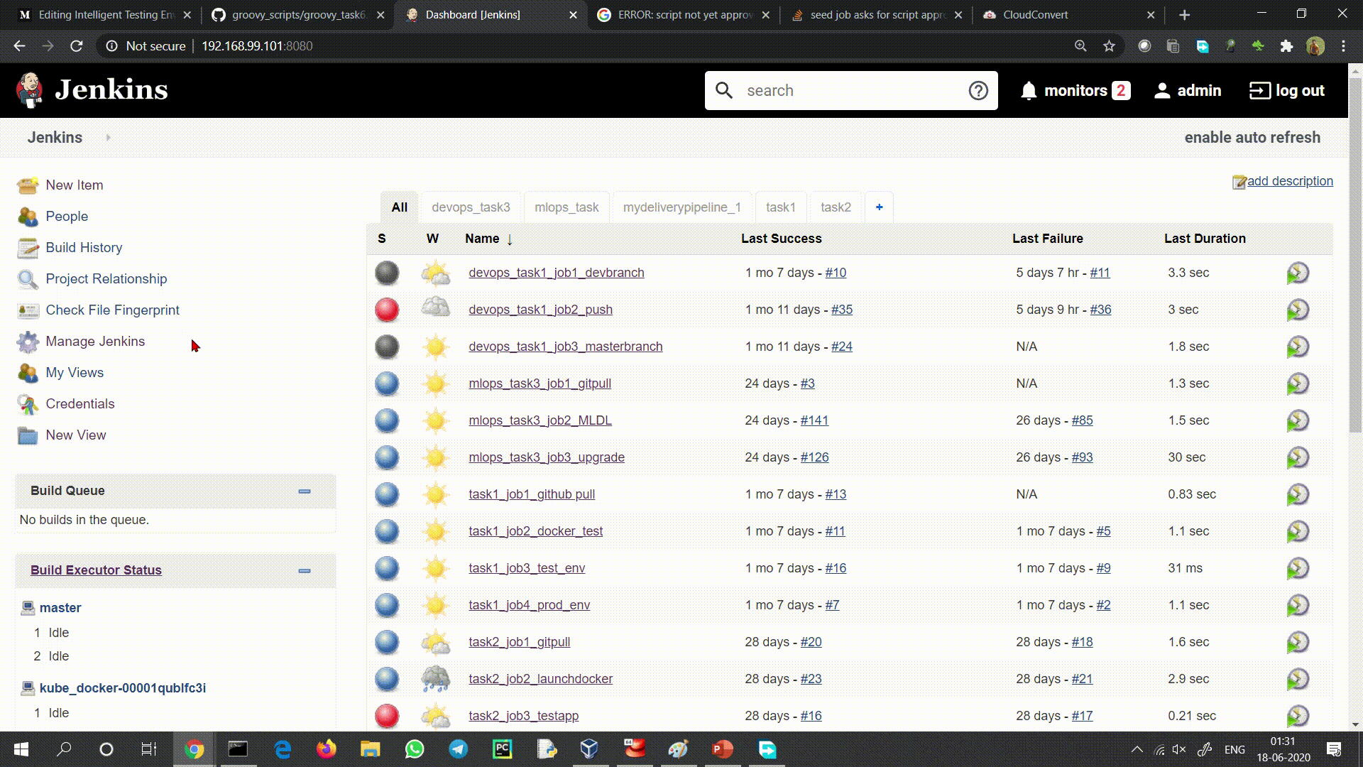Sort by the Last Success column

[781, 239]
